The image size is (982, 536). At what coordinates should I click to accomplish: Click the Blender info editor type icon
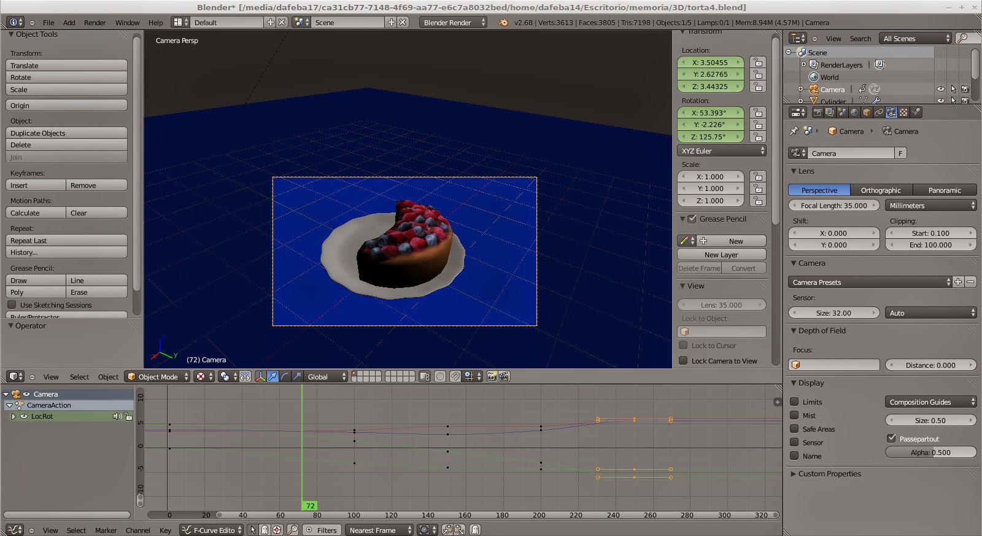pos(15,22)
